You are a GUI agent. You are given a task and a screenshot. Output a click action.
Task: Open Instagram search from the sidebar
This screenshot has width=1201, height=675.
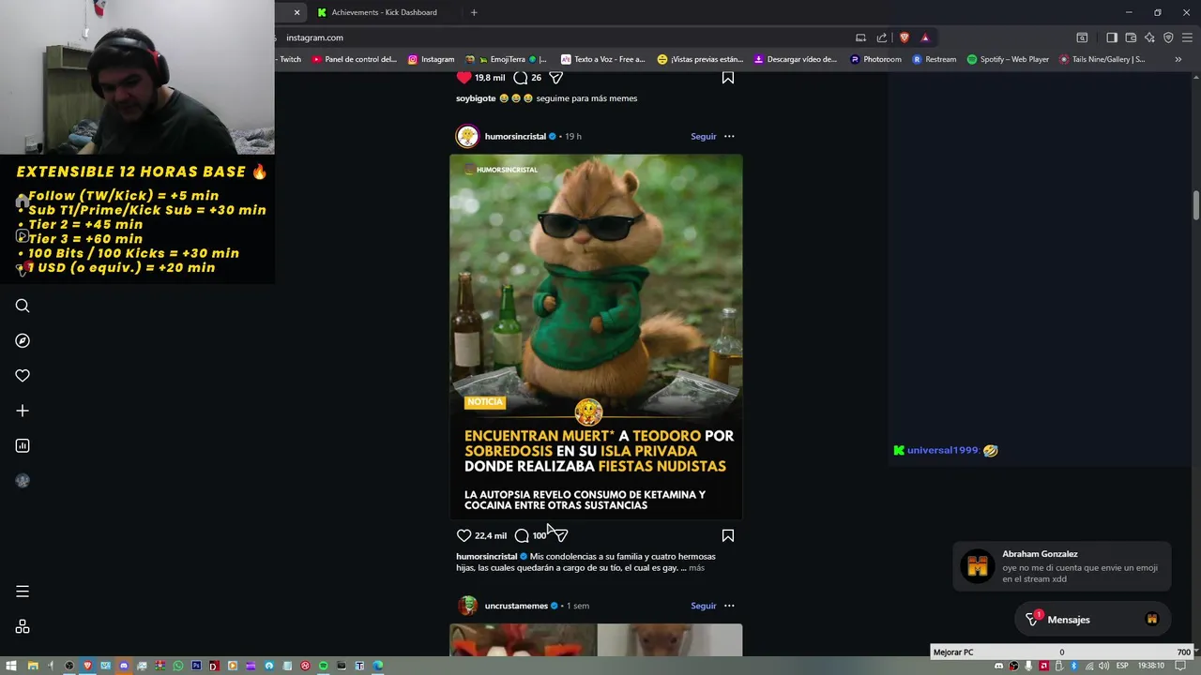[x=23, y=306]
